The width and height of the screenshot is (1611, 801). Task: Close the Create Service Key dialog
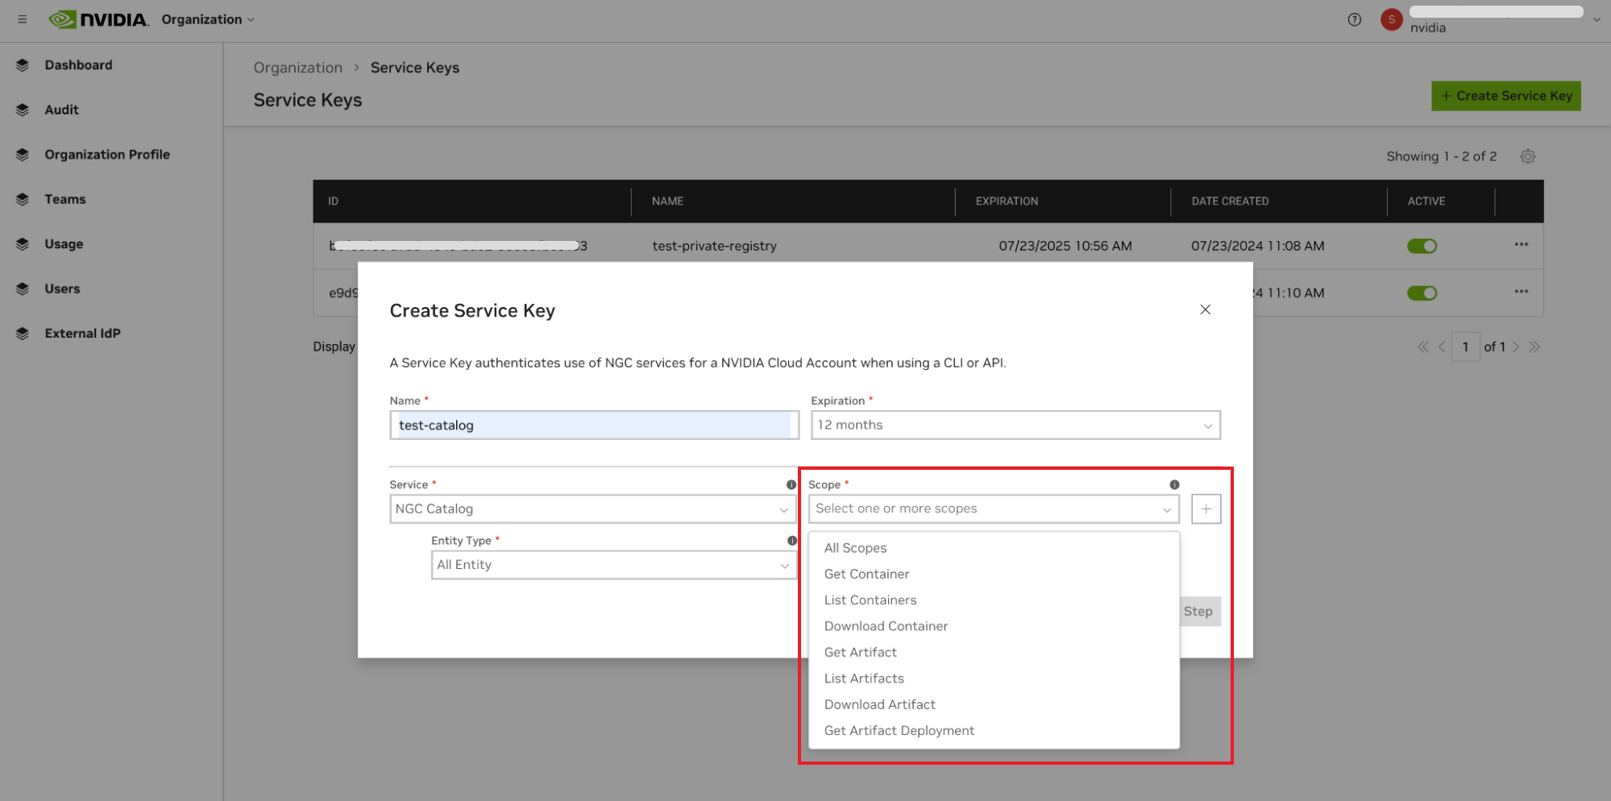(x=1205, y=309)
